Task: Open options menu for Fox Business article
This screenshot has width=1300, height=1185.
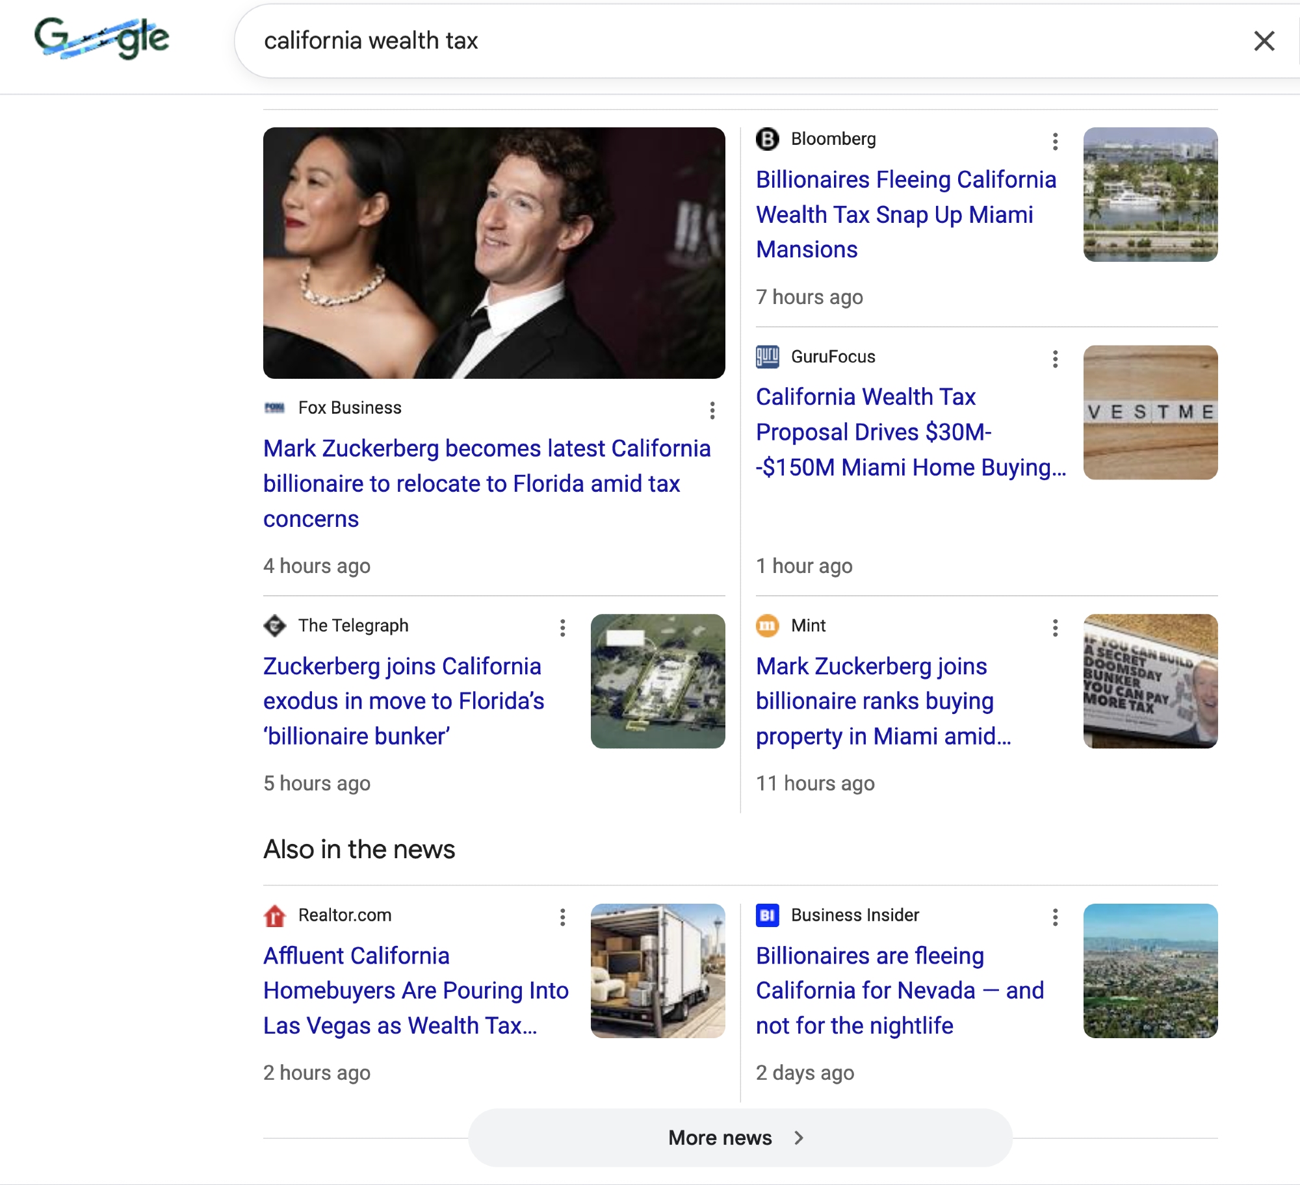Action: click(712, 410)
